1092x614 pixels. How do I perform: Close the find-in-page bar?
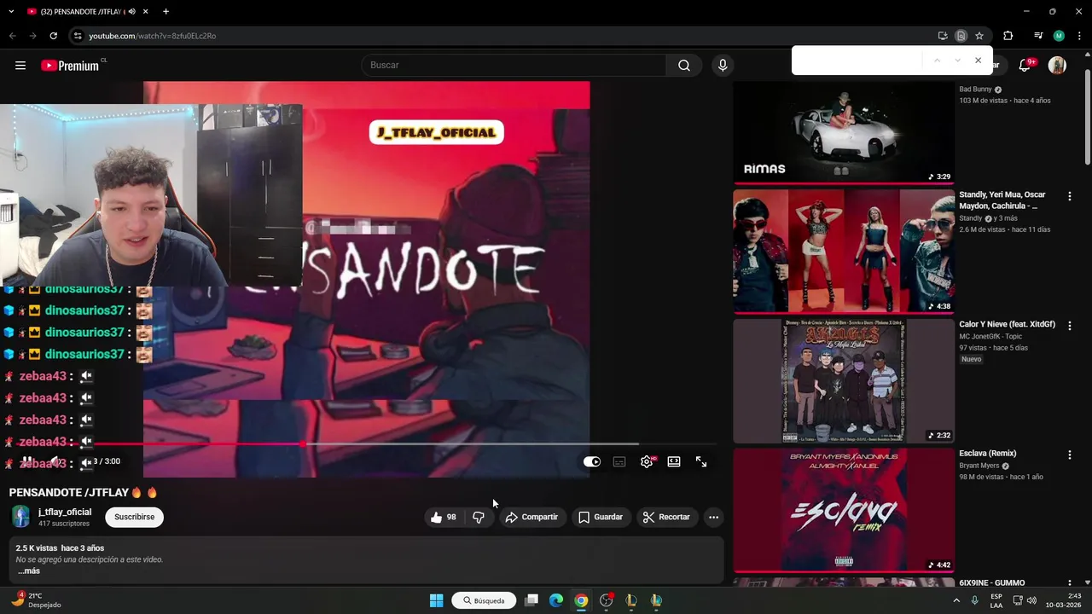978,61
